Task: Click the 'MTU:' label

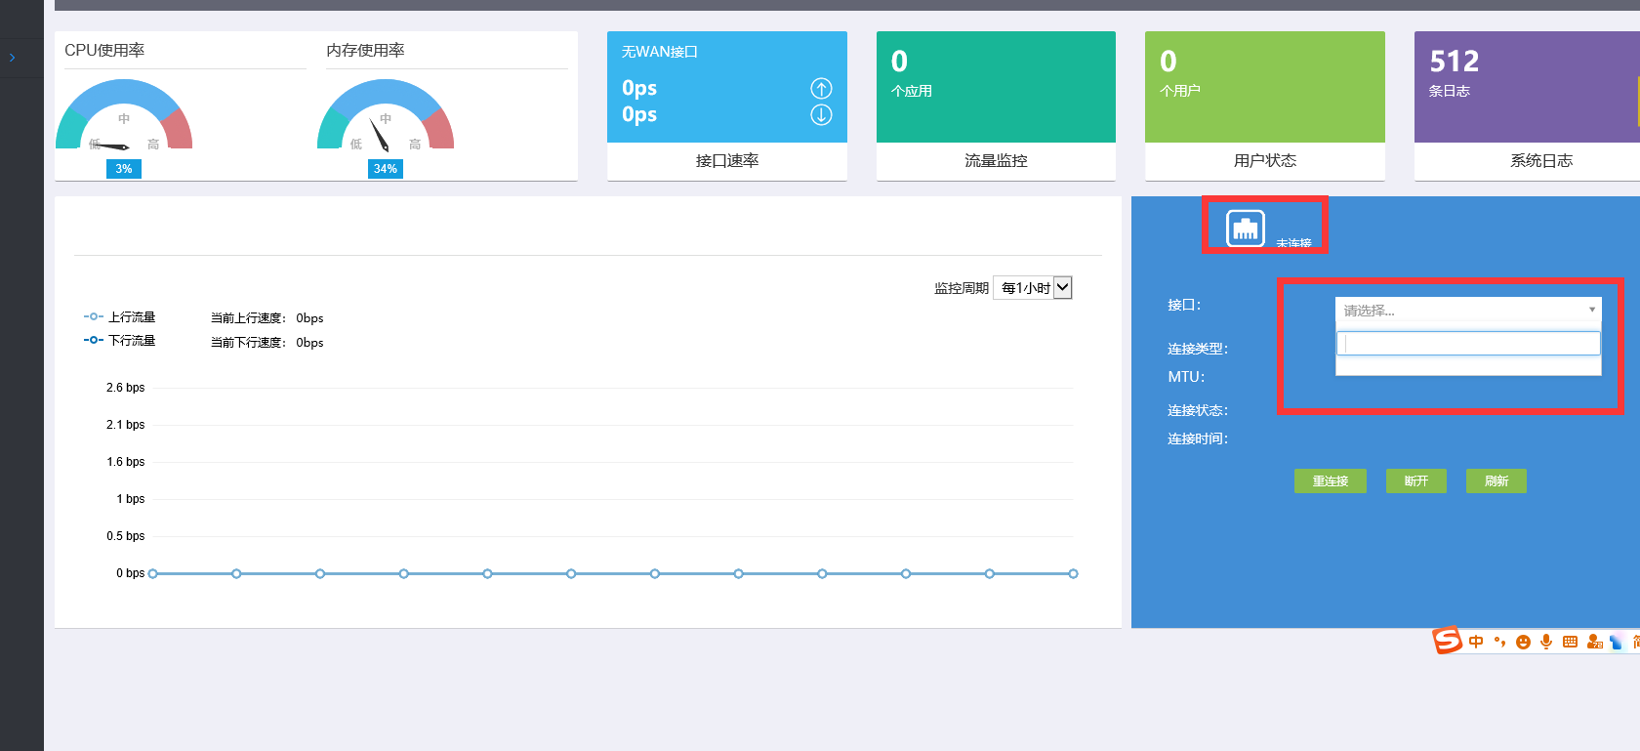Action: [1186, 377]
